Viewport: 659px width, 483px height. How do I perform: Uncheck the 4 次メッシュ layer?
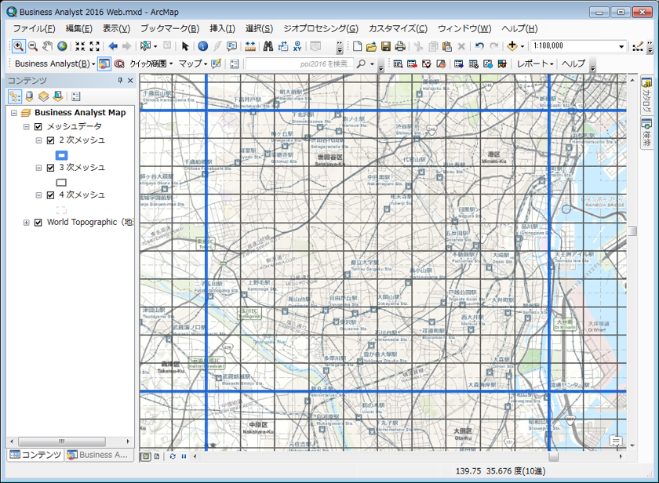pos(50,195)
